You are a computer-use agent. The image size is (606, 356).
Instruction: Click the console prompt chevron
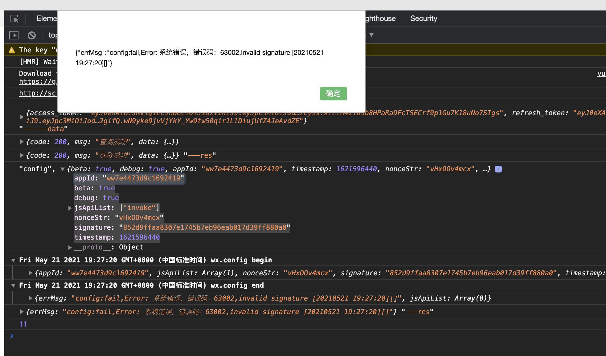tap(12, 336)
